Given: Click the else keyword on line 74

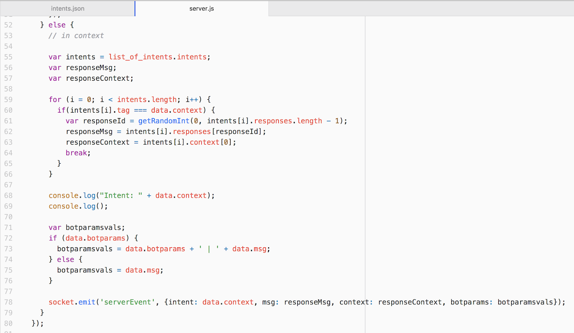Looking at the screenshot, I should click(65, 259).
